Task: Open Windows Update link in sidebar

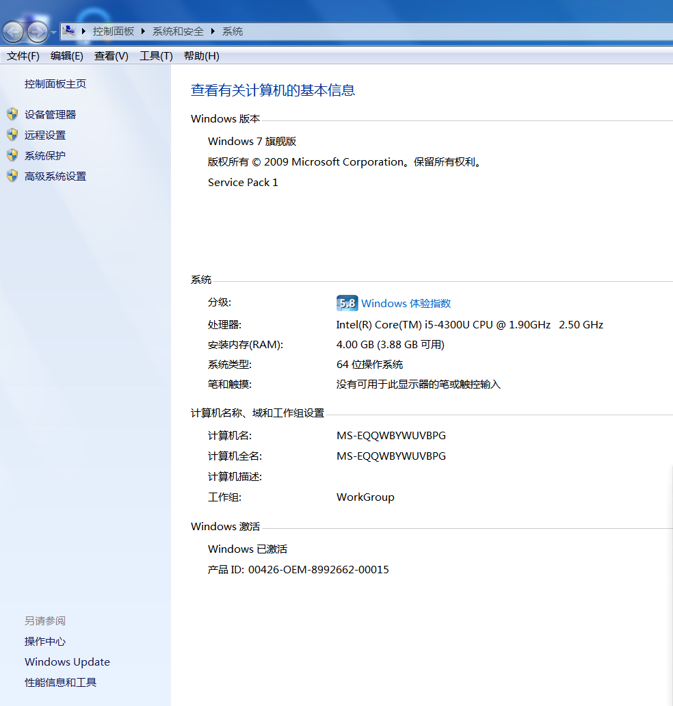Action: coord(68,662)
